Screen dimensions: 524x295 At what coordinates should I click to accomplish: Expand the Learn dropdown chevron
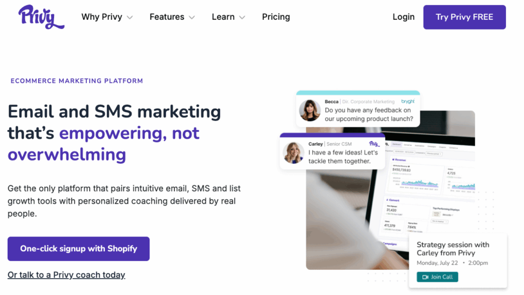click(x=242, y=17)
